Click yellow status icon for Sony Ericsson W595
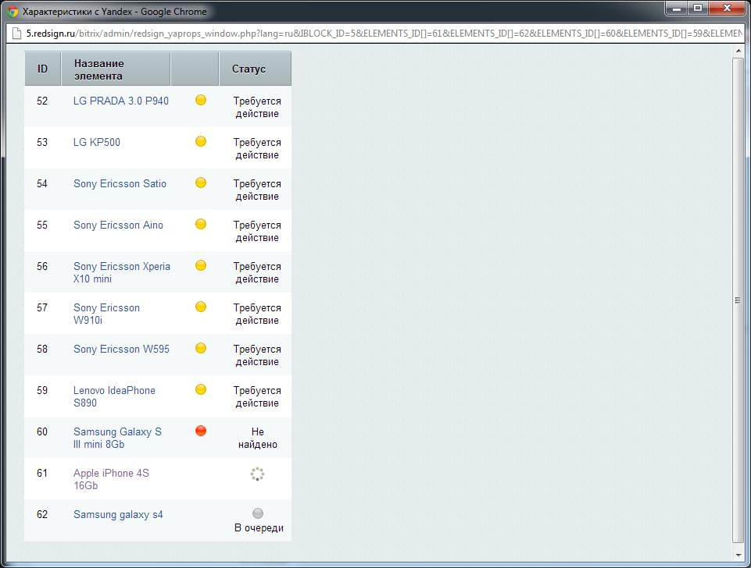 pyautogui.click(x=201, y=348)
